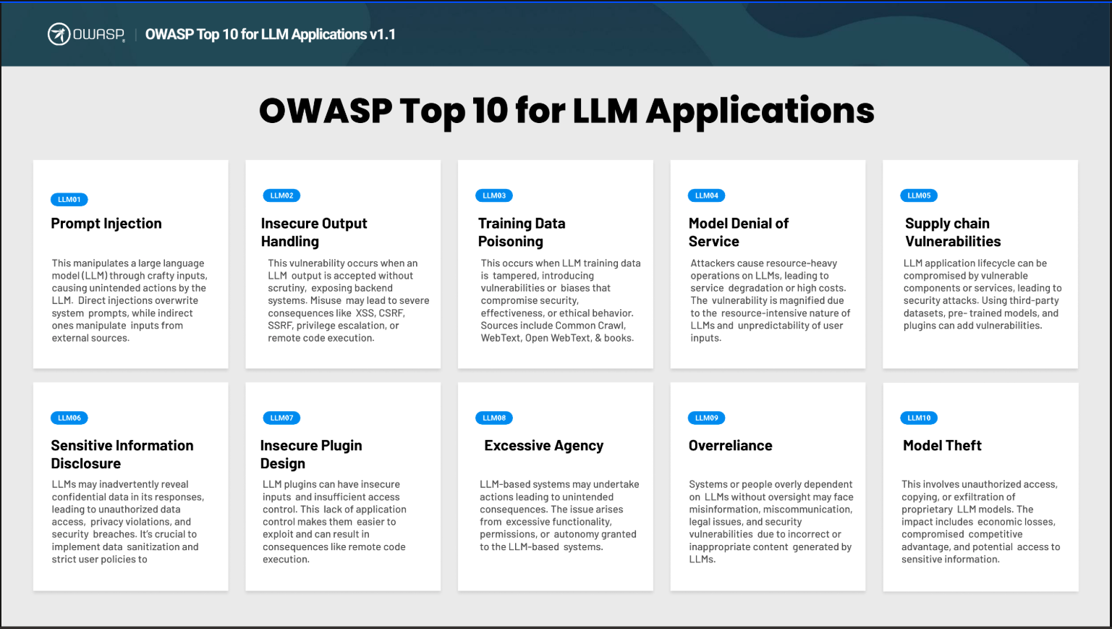
Task: Click the description starting 'This involves unauthorized access'
Action: point(981,522)
